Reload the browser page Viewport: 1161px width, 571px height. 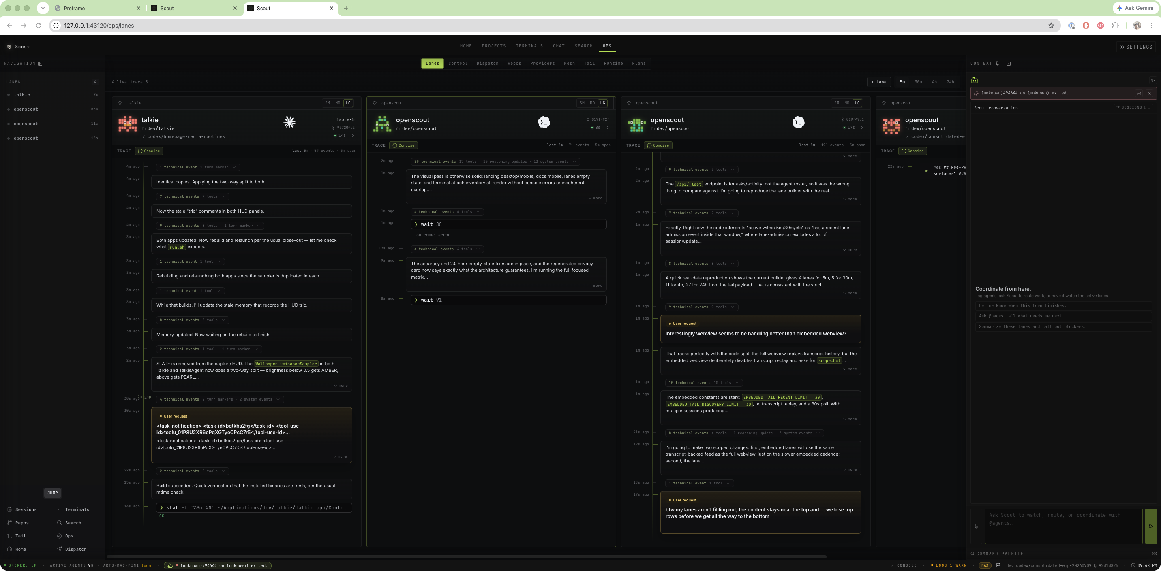click(x=39, y=26)
